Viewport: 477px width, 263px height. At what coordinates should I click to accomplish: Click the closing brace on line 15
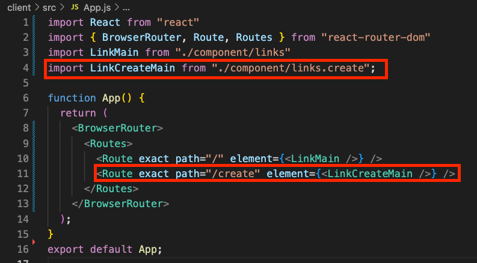[51, 234]
